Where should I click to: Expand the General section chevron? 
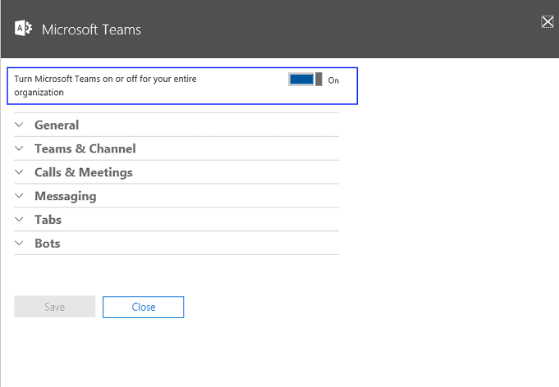point(19,125)
